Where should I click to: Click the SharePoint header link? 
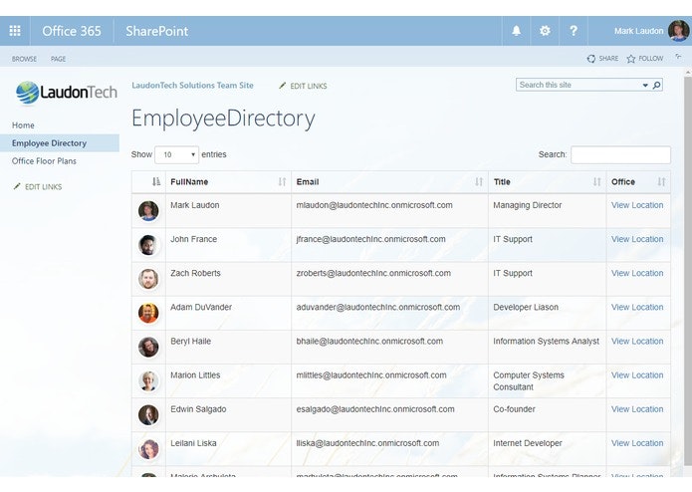click(x=156, y=31)
